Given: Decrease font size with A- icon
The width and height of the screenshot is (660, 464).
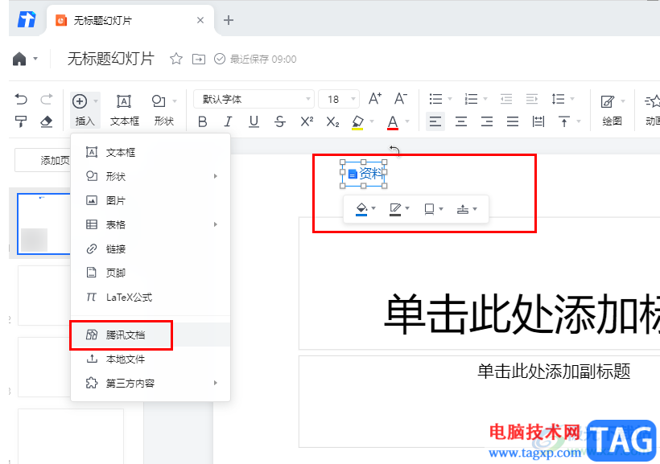Looking at the screenshot, I should [400, 99].
